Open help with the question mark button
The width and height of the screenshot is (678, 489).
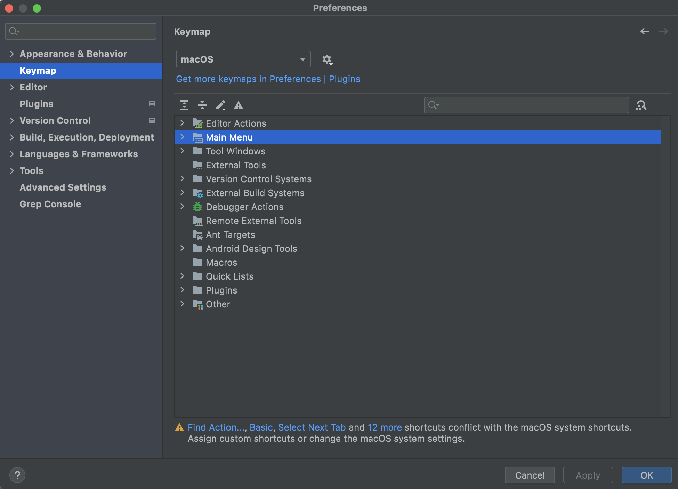17,475
